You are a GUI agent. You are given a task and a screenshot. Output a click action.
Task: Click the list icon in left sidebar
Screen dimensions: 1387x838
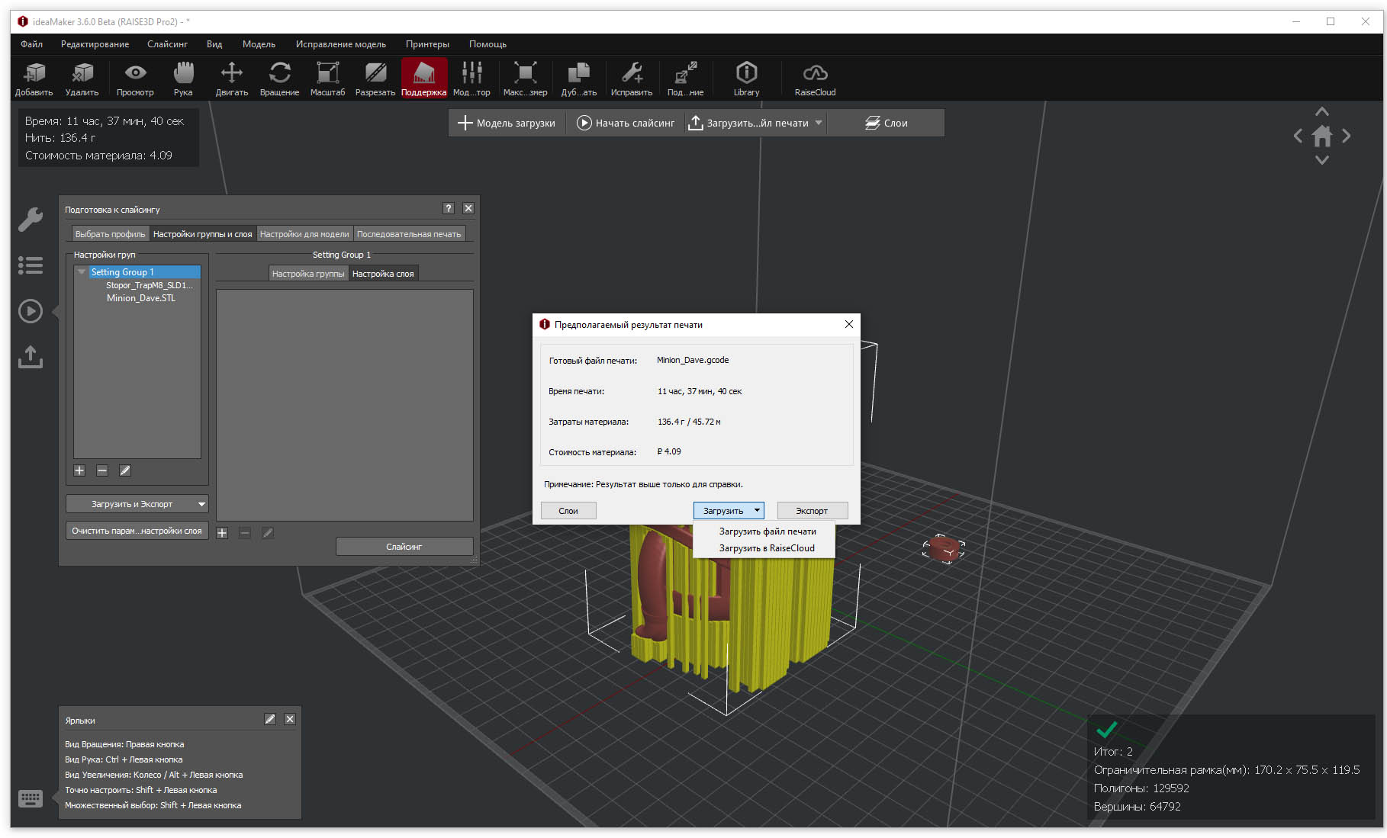pos(31,265)
